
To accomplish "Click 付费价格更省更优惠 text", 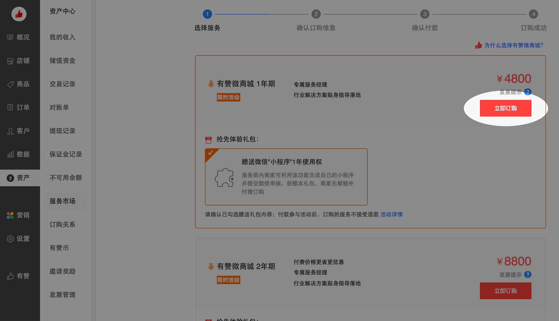I will [x=319, y=262].
